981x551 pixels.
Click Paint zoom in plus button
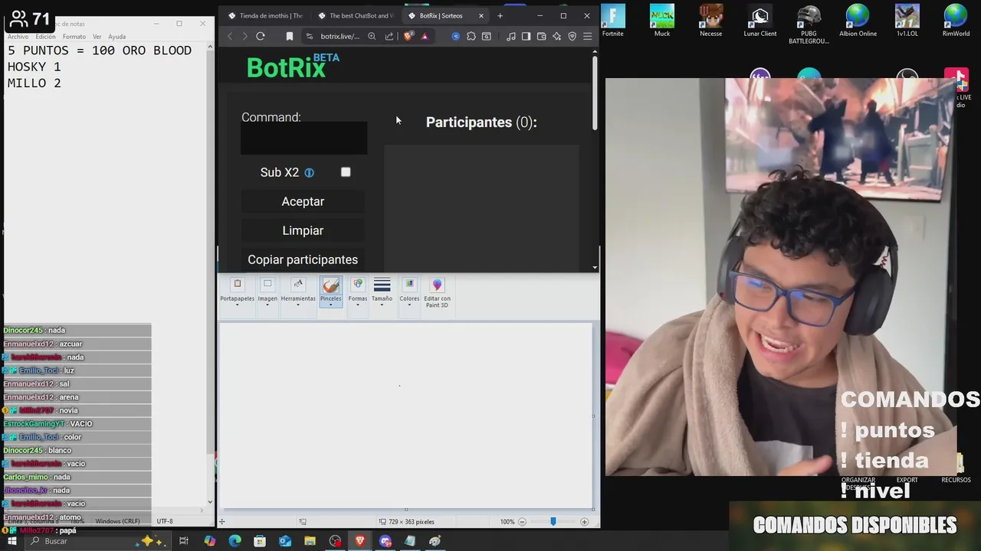pyautogui.click(x=584, y=522)
